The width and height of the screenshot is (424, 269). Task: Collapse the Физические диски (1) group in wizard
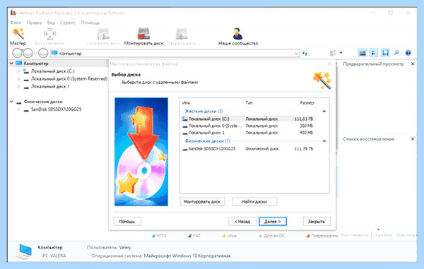(324, 141)
